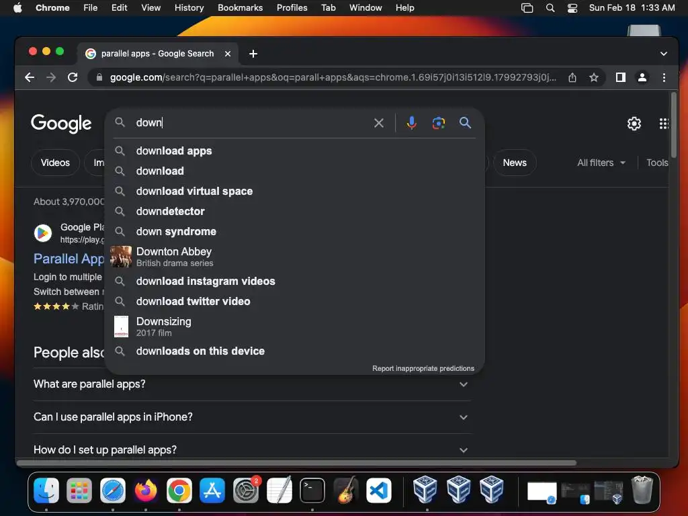
Task: Go forward to the next page
Action: 51,78
